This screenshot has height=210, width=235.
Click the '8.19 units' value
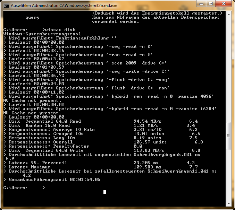point(148,138)
